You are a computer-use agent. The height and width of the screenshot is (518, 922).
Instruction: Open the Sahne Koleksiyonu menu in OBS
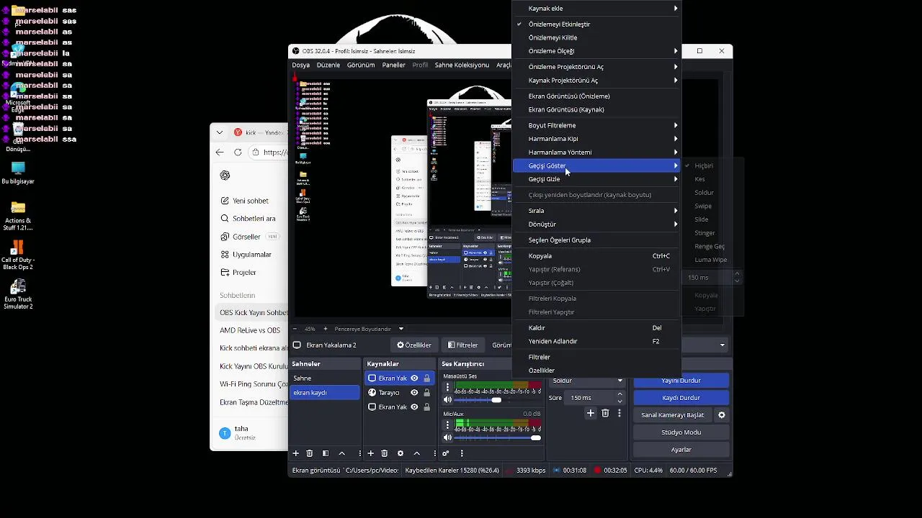point(462,65)
